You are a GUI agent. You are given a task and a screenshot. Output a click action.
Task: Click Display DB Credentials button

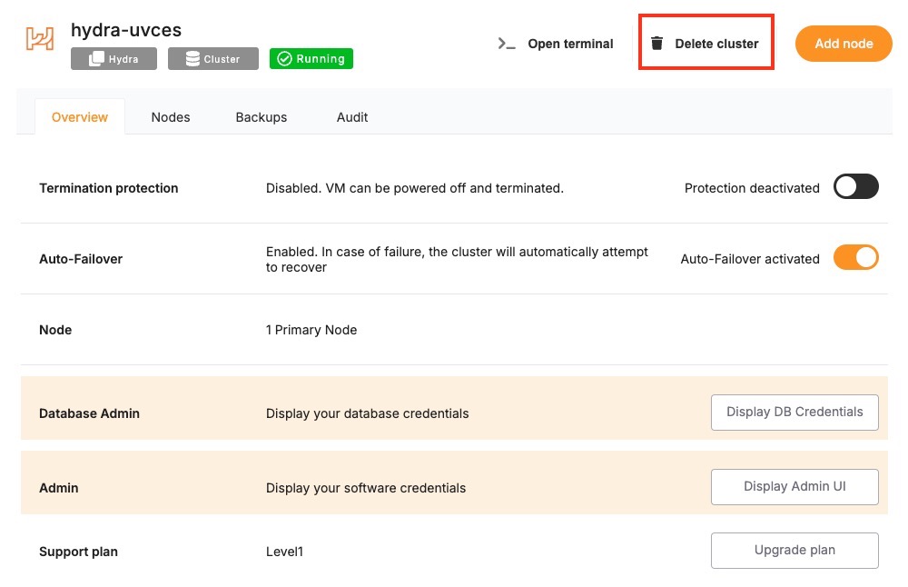[x=794, y=412]
